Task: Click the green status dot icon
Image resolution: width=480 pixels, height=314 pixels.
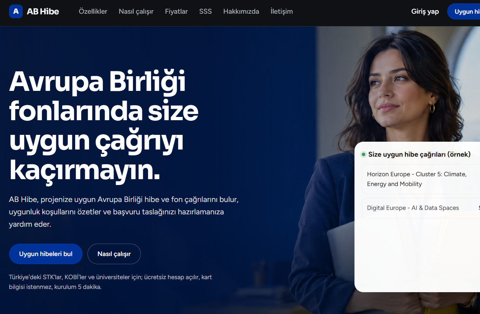Action: point(364,154)
